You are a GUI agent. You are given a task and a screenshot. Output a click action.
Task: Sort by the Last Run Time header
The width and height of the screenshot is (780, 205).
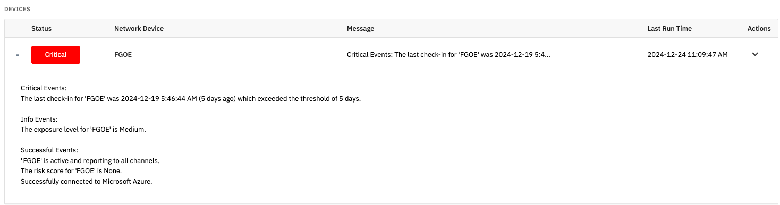[x=669, y=29]
